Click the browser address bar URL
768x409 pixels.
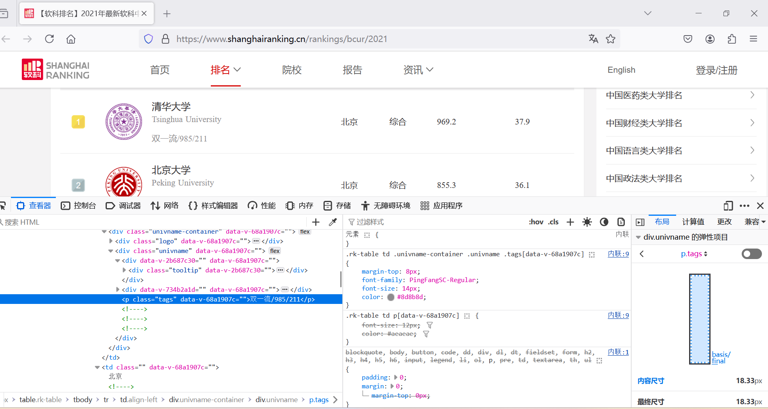click(282, 39)
